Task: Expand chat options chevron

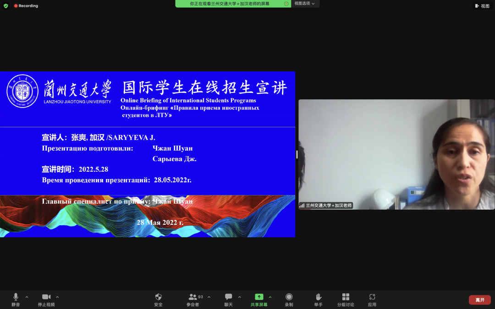Action: (240, 297)
